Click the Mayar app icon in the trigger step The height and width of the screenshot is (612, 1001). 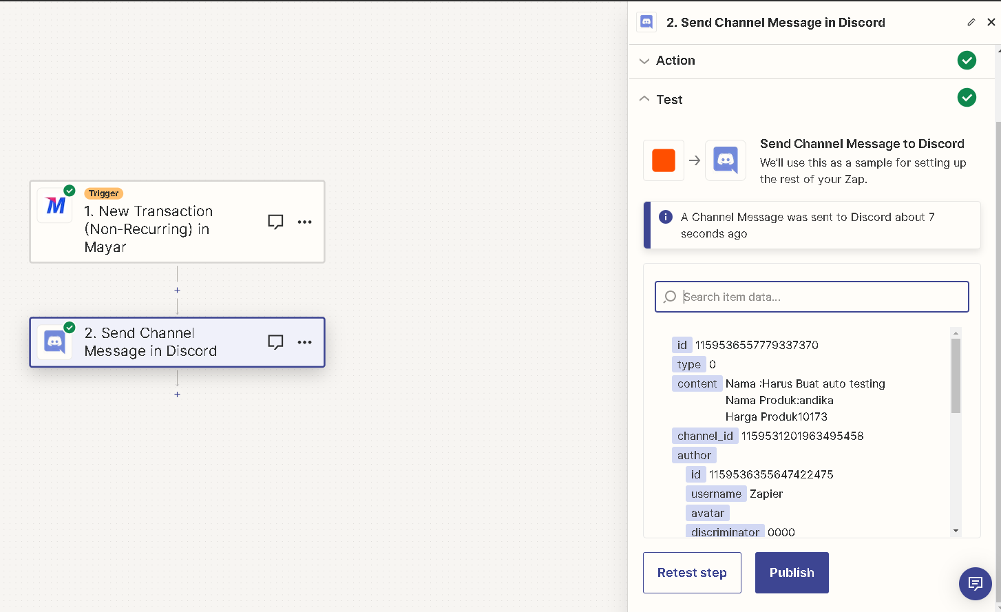tap(55, 205)
